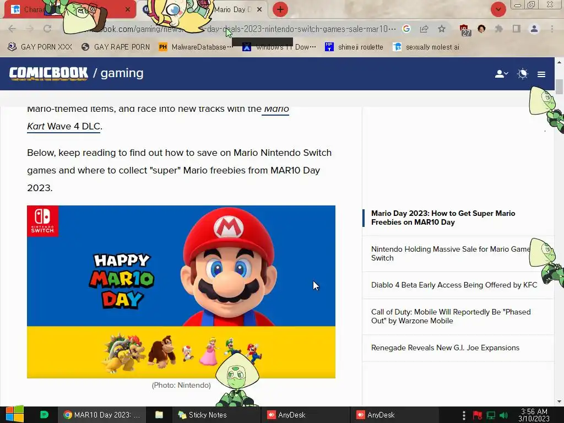This screenshot has width=564, height=423.
Task: Open a new browser tab with the plus button
Action: (x=280, y=9)
